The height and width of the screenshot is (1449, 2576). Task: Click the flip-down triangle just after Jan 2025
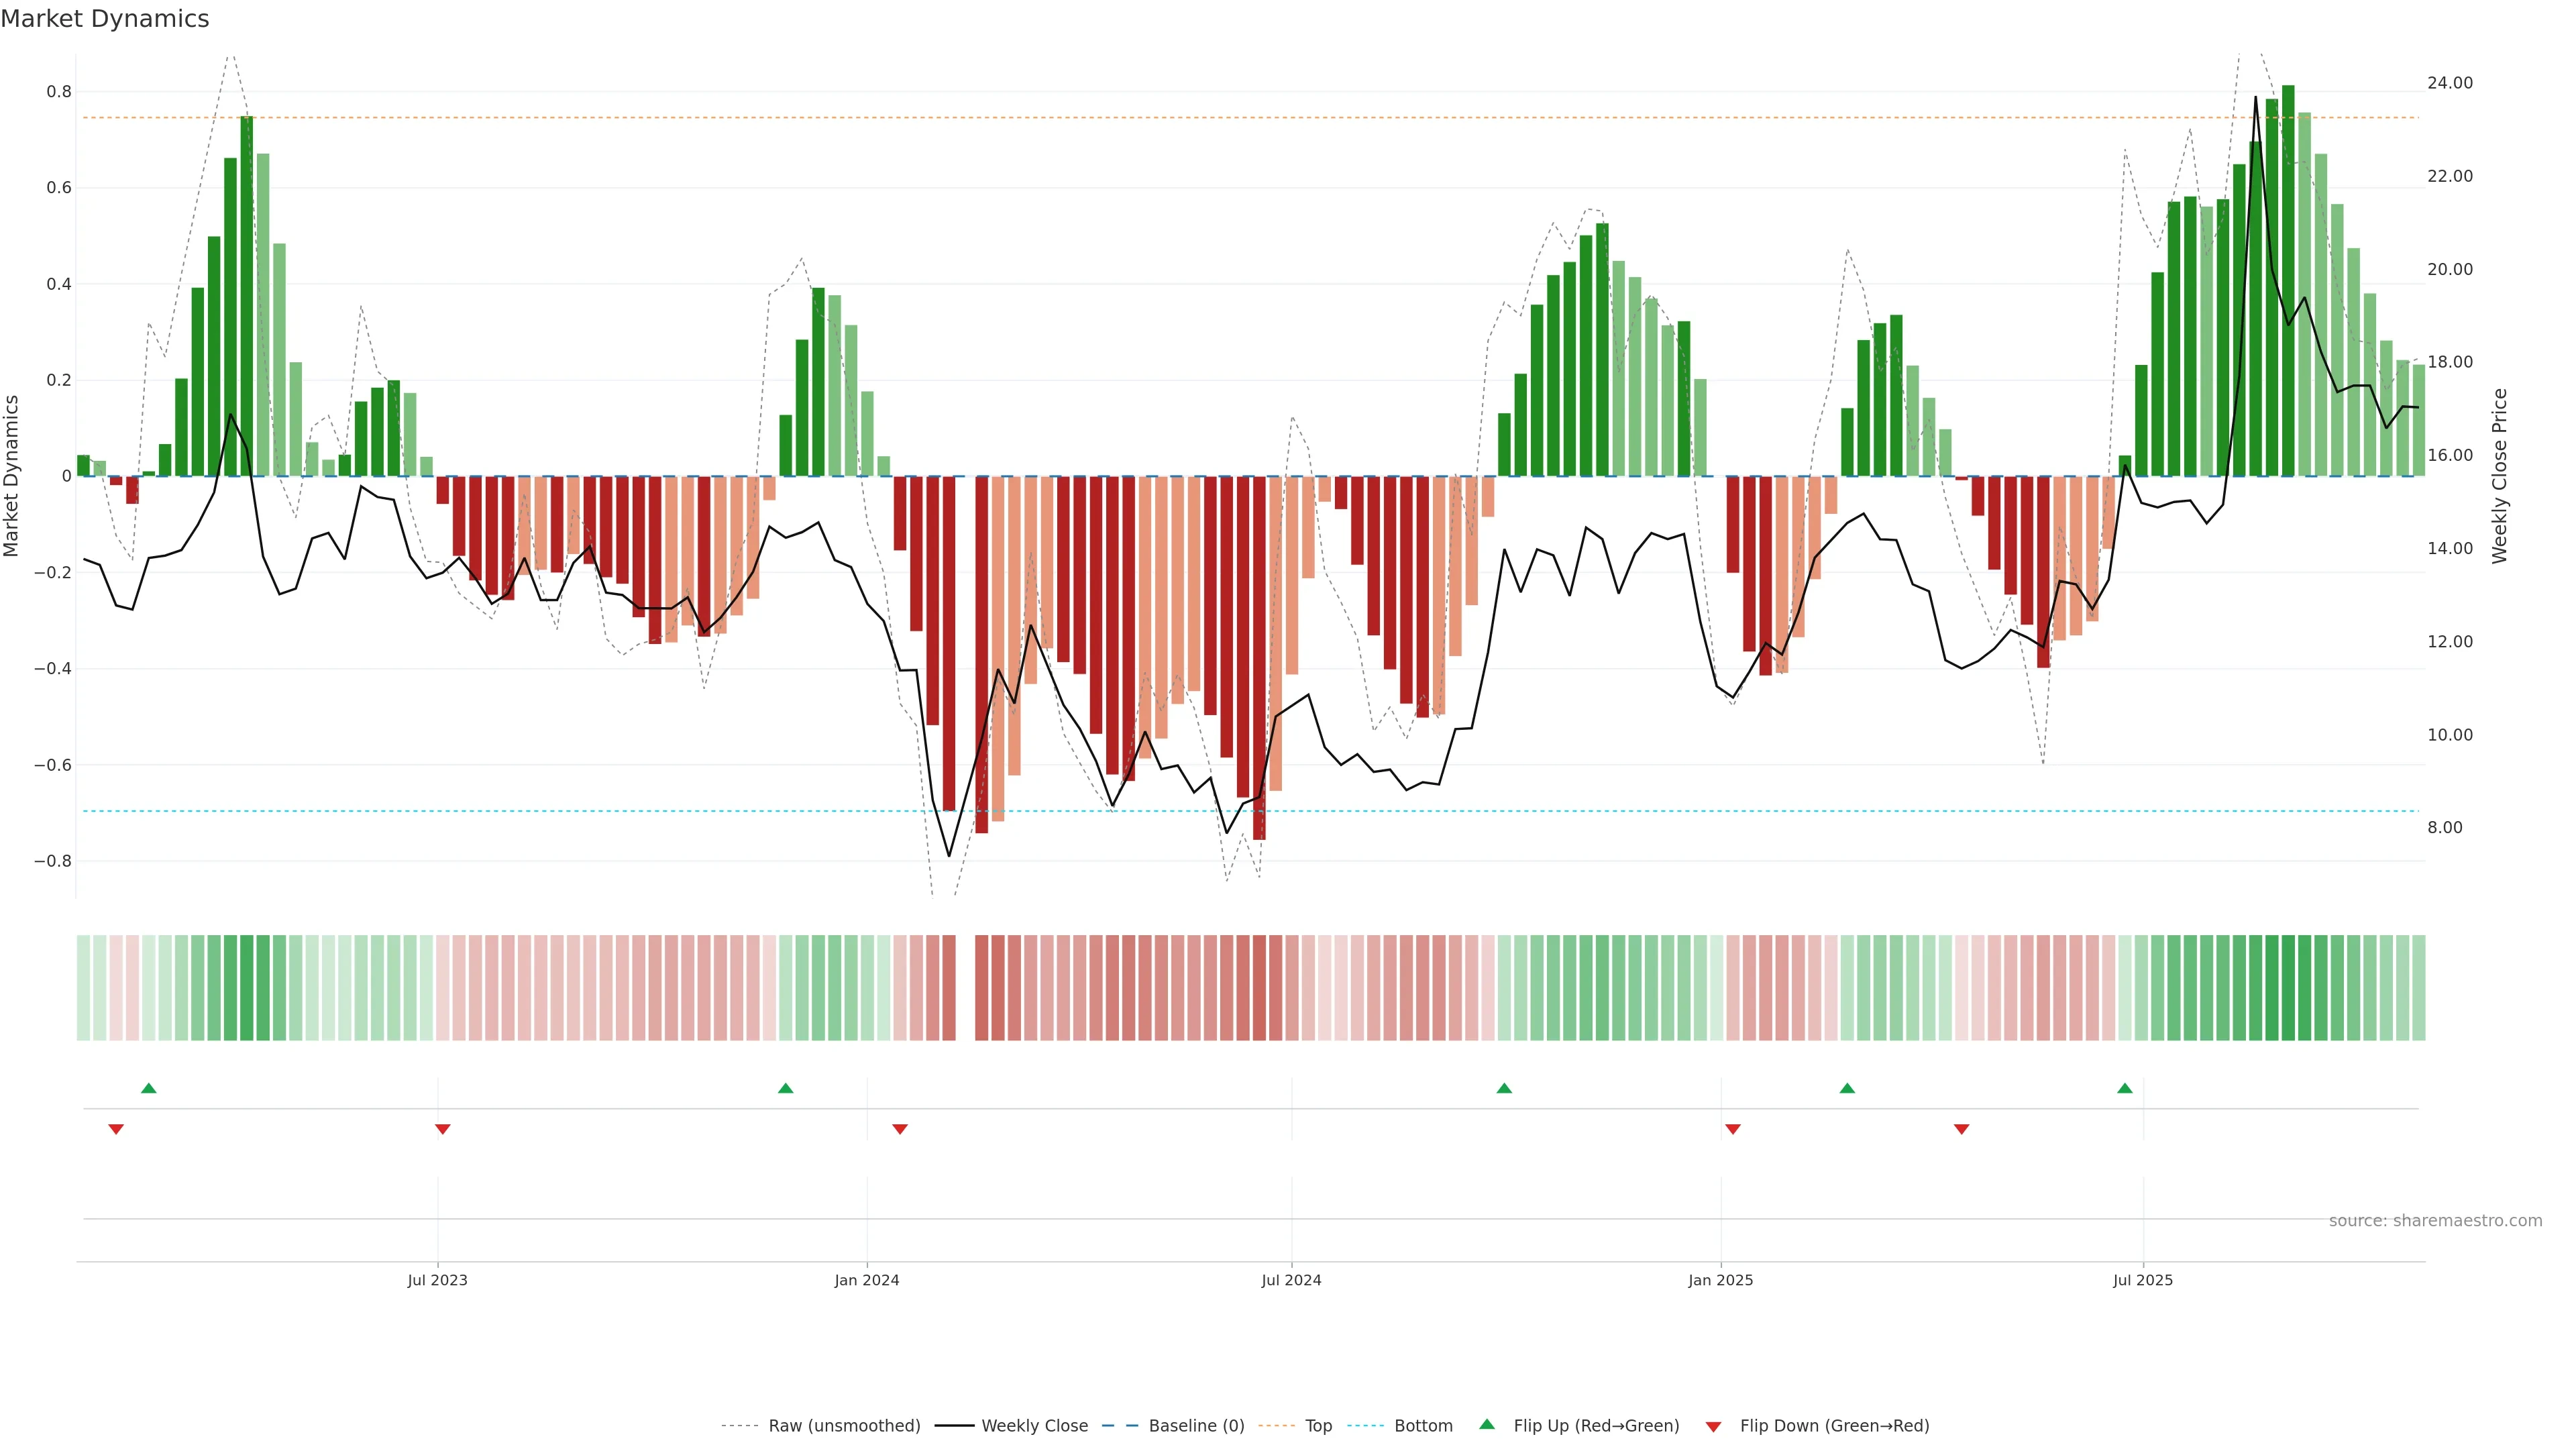pyautogui.click(x=1733, y=1129)
